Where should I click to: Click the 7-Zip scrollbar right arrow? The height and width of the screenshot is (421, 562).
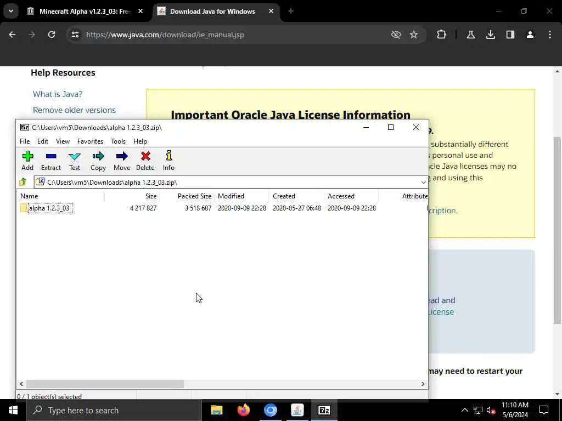[x=423, y=384]
